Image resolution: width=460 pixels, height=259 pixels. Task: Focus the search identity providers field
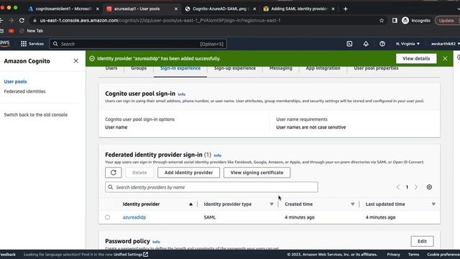[211, 187]
